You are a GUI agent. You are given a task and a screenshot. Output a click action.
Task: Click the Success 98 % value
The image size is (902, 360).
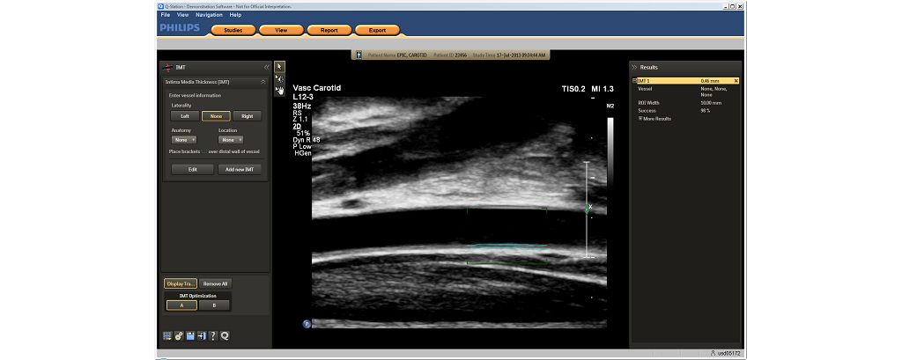coord(706,110)
